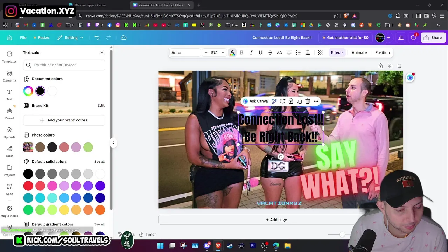Toggle italic formatting
This screenshot has width=448, height=252.
point(251,52)
